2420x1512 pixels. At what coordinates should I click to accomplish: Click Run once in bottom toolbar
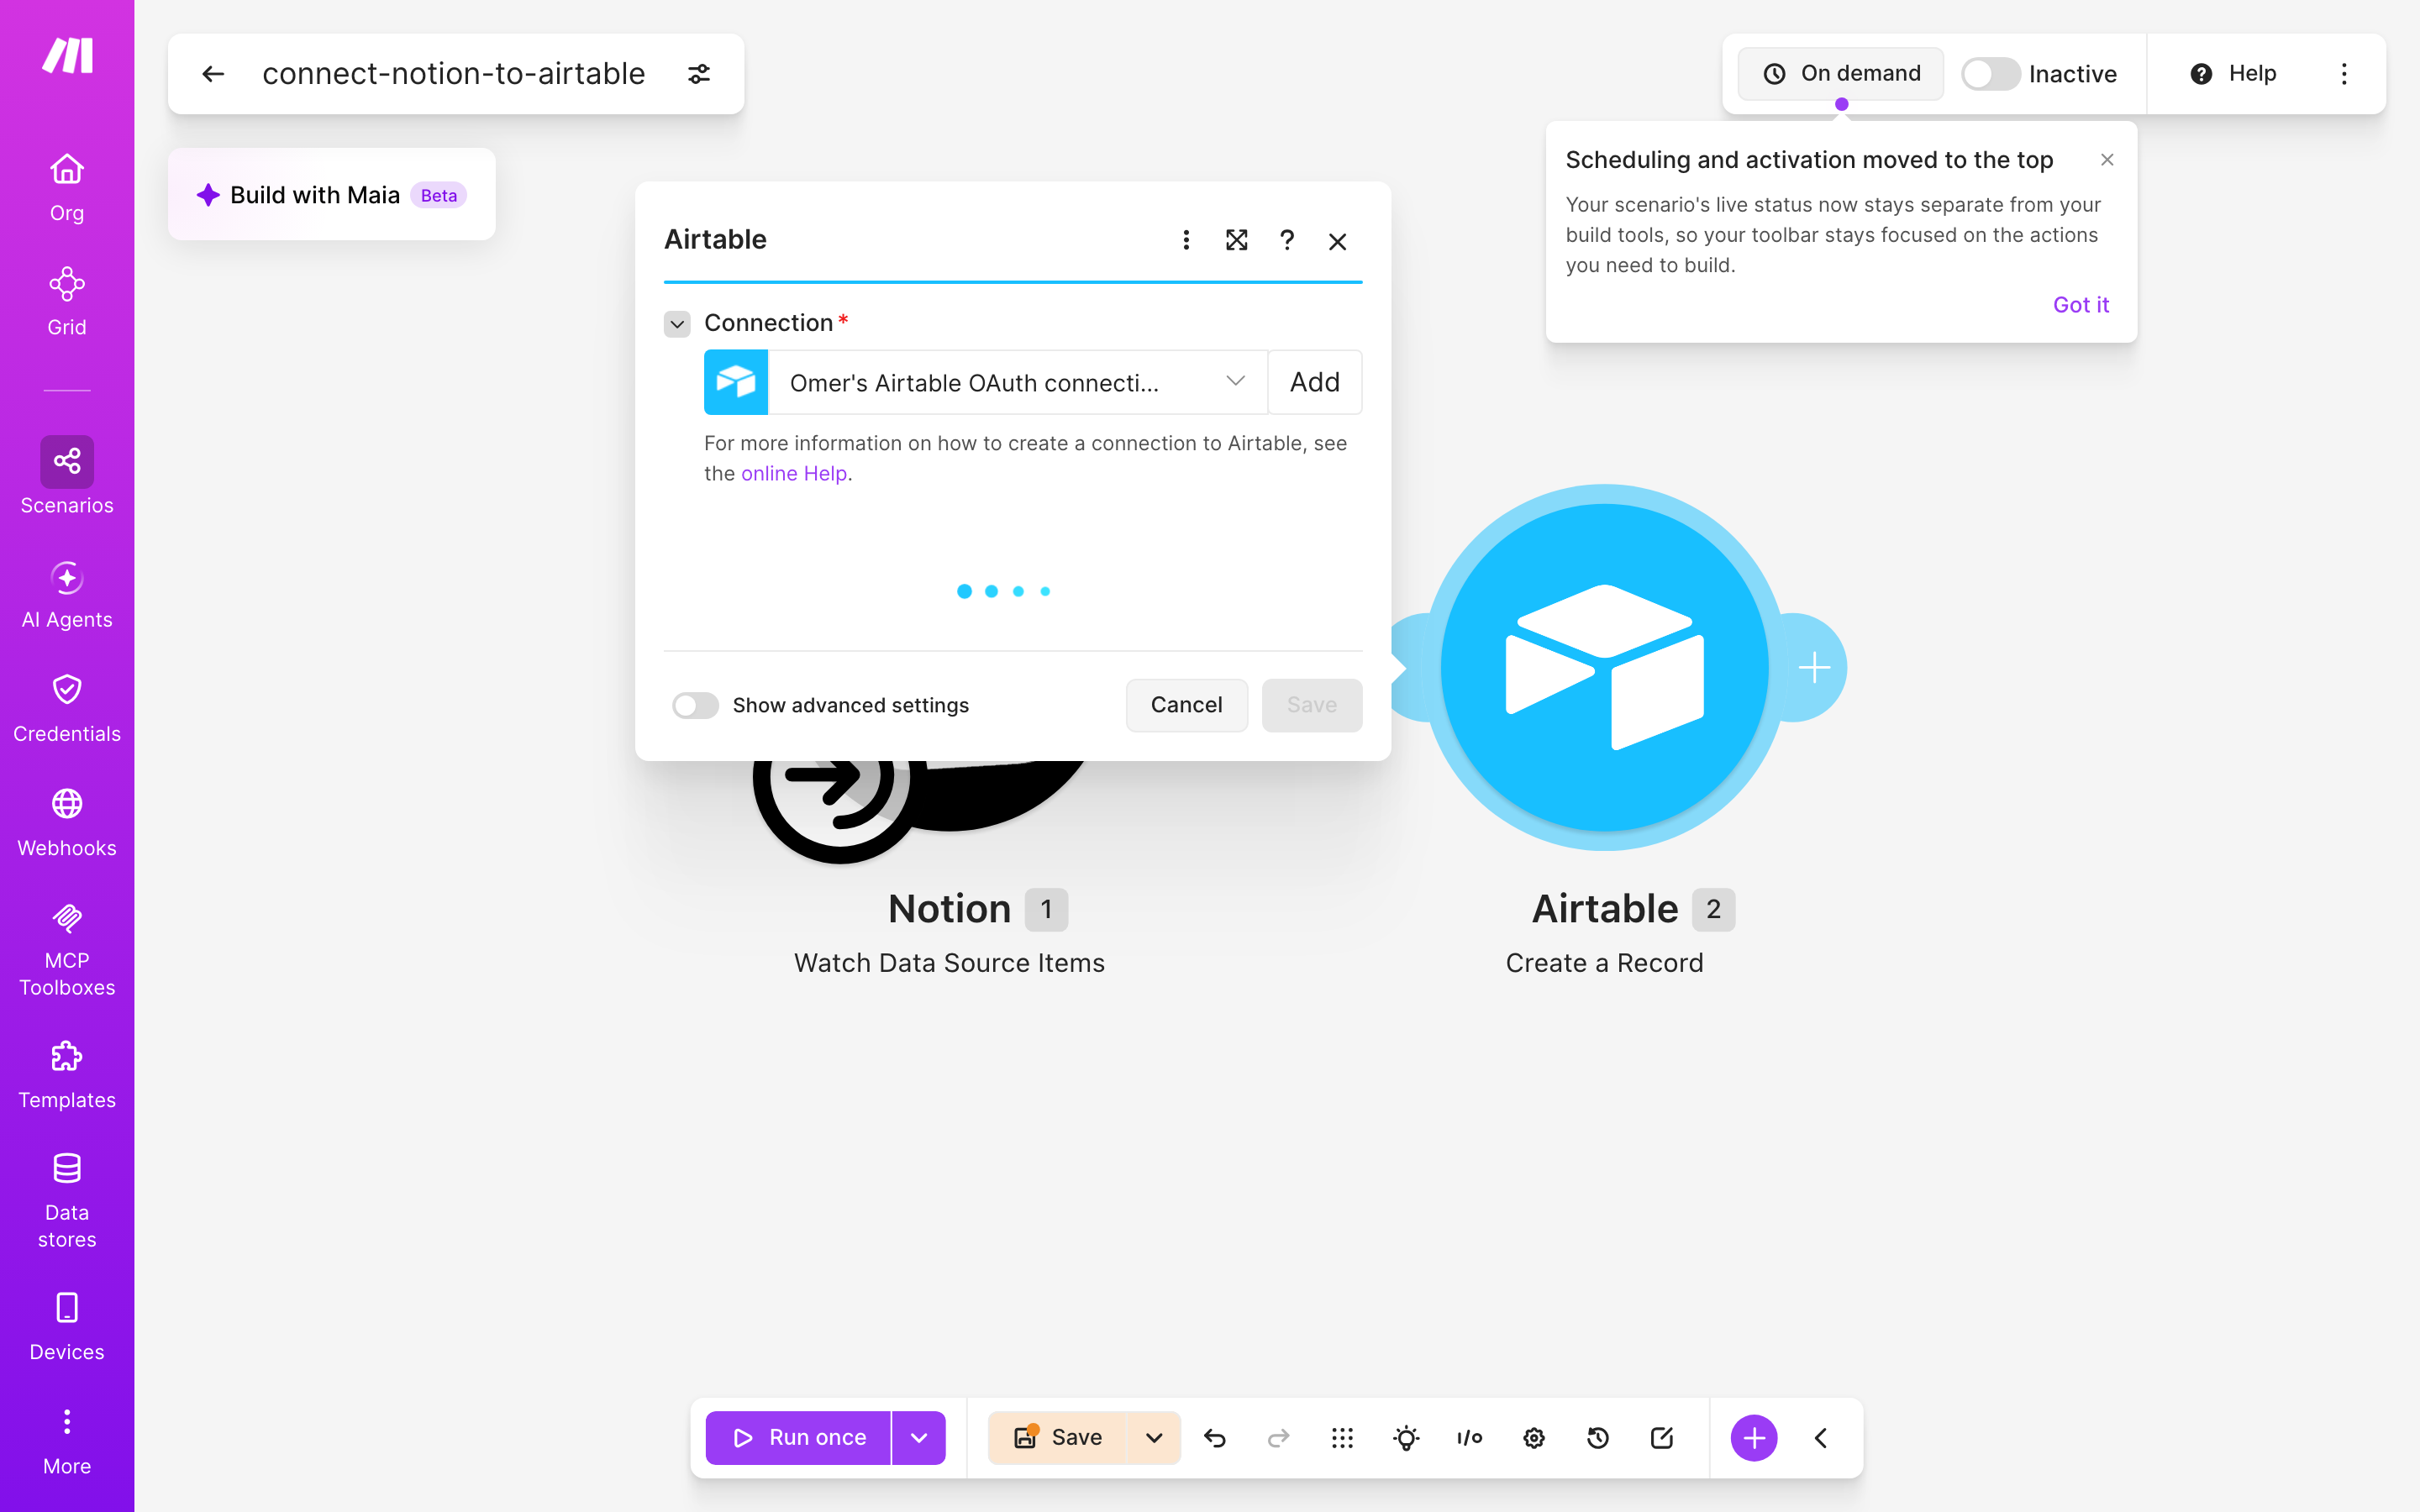click(x=798, y=1438)
